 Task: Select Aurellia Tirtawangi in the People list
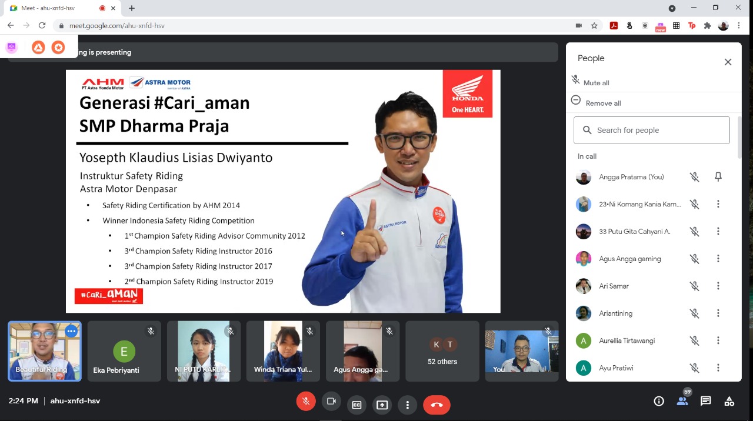tap(652, 341)
